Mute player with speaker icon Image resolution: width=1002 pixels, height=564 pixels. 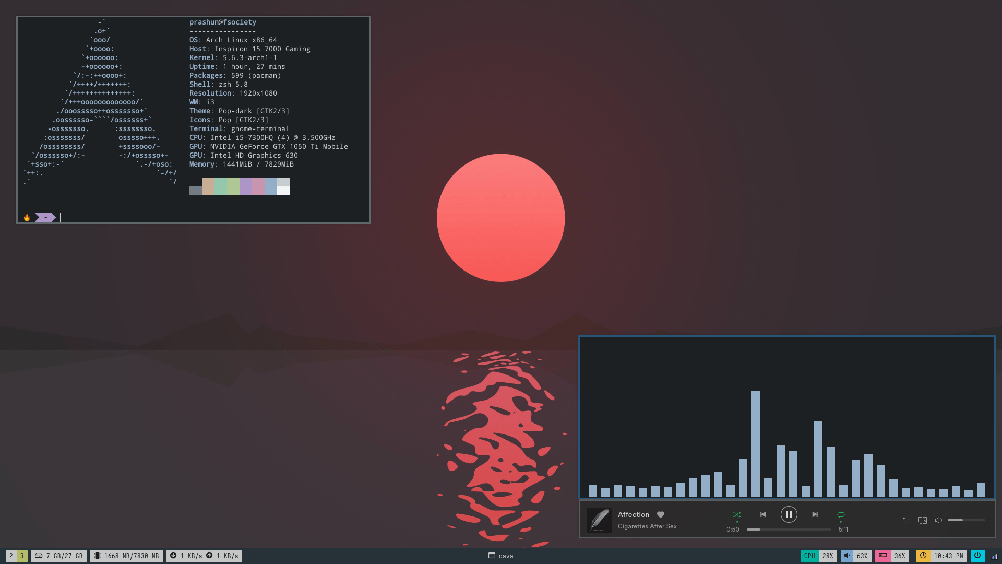point(938,520)
